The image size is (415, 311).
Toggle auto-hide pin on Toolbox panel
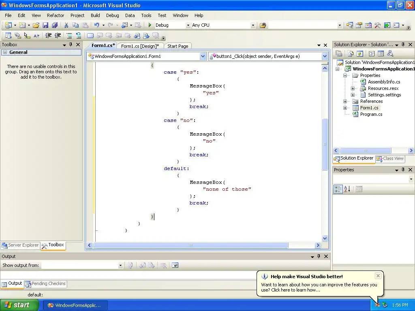pos(71,45)
